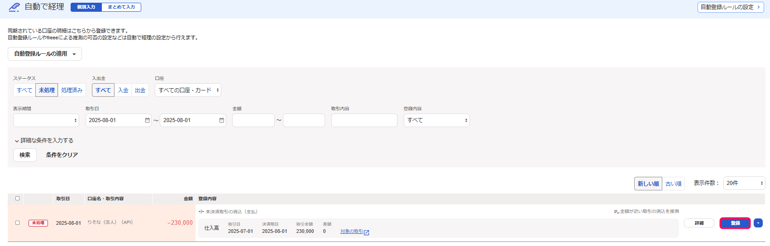Image resolution: width=770 pixels, height=246 pixels.
Task: Open the arrow menu next to 登録 button
Action: click(758, 223)
